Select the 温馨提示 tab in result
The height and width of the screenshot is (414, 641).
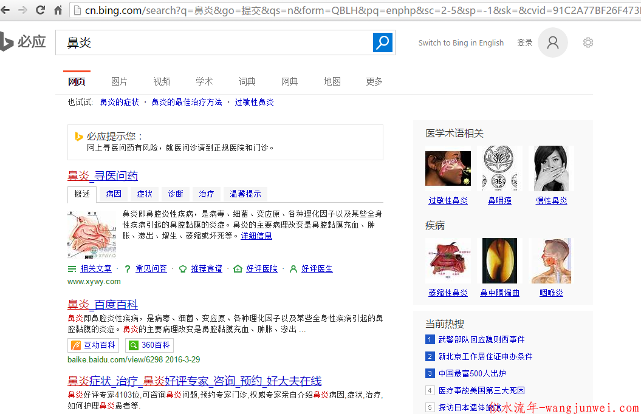tap(245, 194)
